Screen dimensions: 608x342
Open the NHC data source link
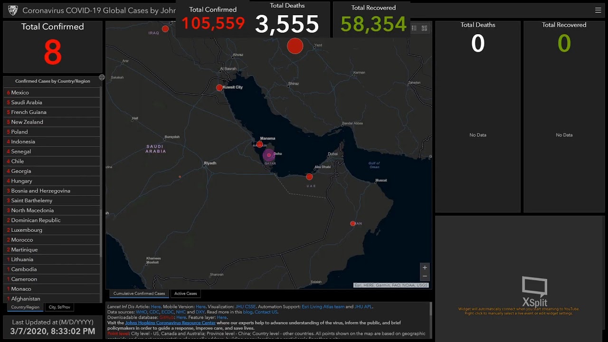coord(181,312)
